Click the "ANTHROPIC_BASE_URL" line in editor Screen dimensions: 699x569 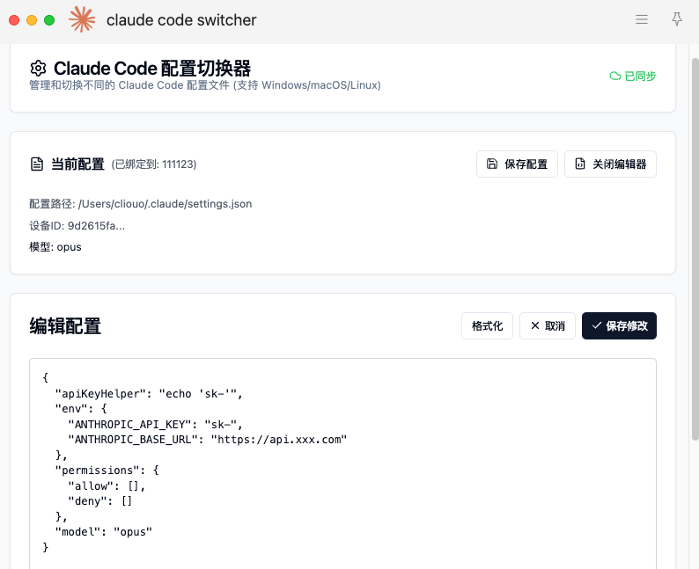(x=207, y=440)
